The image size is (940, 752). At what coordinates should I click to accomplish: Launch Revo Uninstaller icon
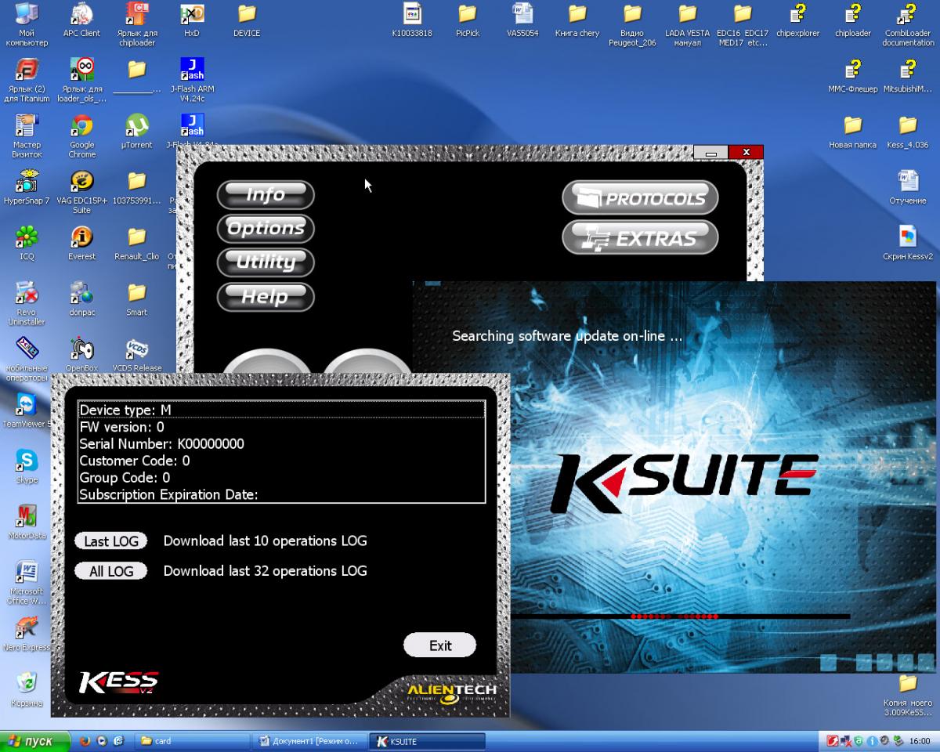click(27, 304)
